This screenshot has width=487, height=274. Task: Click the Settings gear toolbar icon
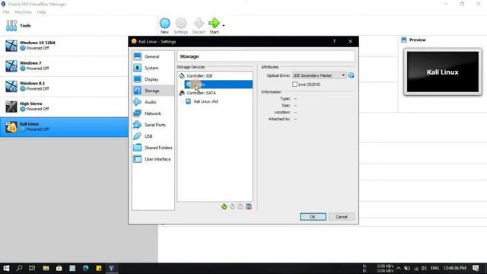pos(181,26)
